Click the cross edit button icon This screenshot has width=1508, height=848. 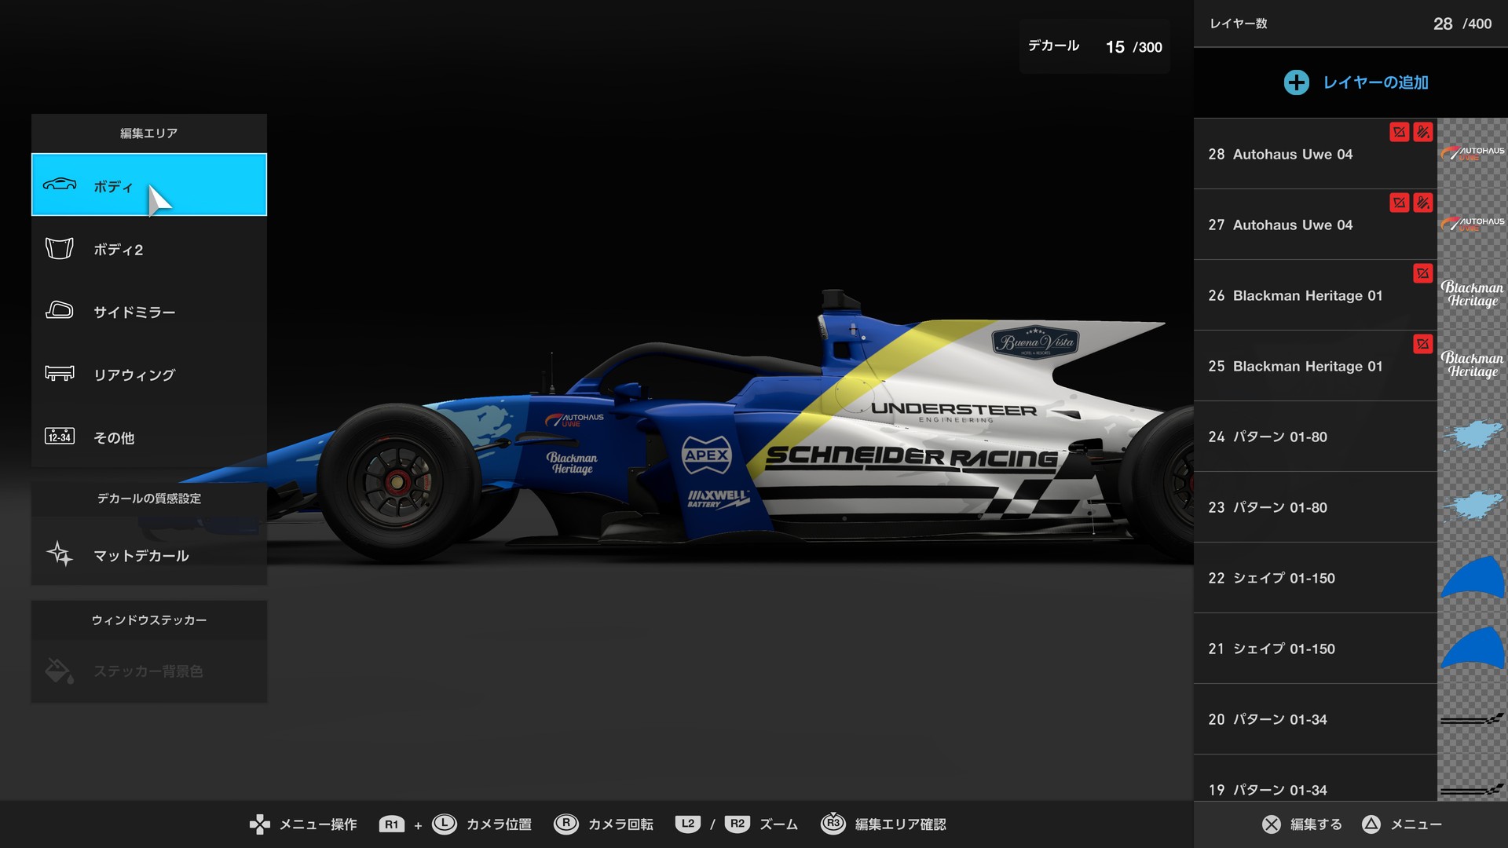click(1271, 824)
